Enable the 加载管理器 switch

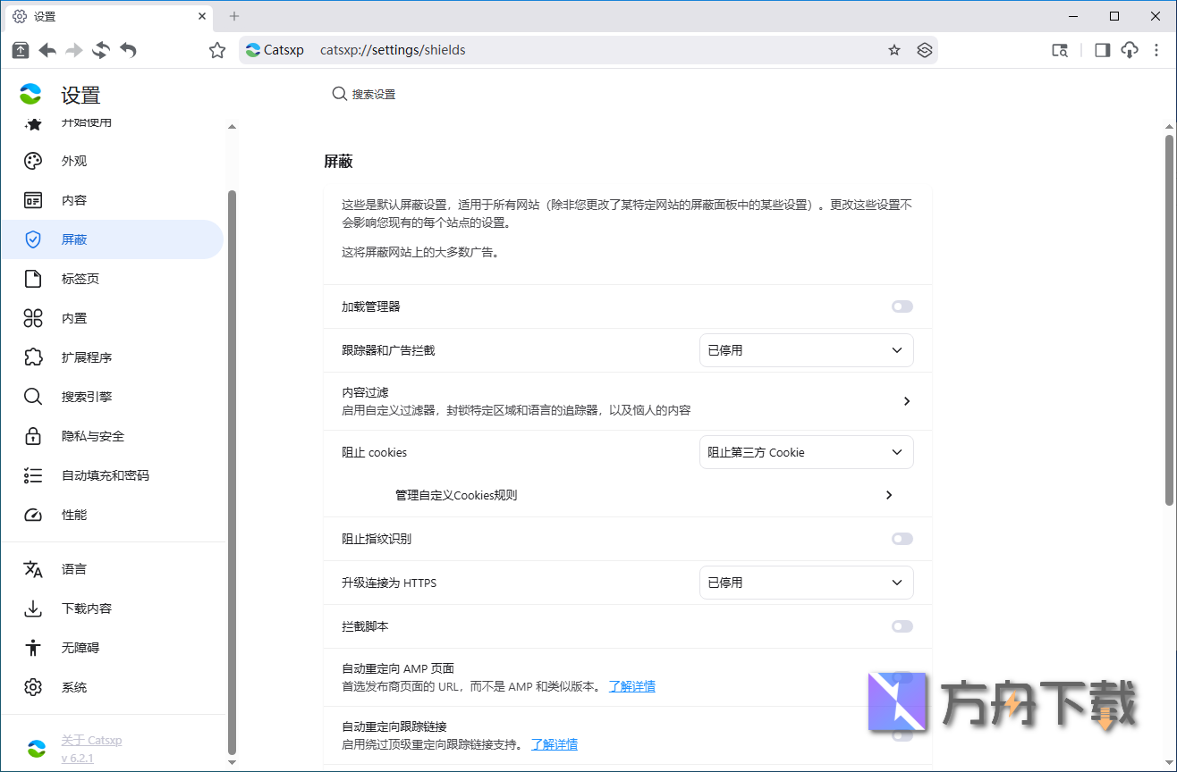pyautogui.click(x=902, y=306)
